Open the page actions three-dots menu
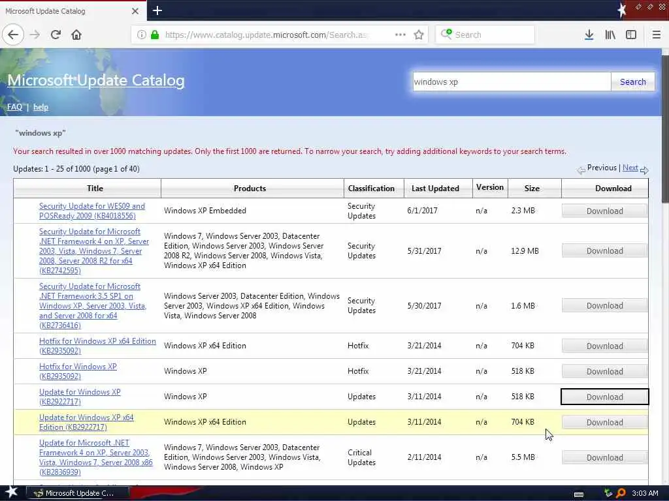The height and width of the screenshot is (501, 669). [400, 35]
